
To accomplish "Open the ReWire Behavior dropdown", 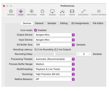I will point(55,79).
